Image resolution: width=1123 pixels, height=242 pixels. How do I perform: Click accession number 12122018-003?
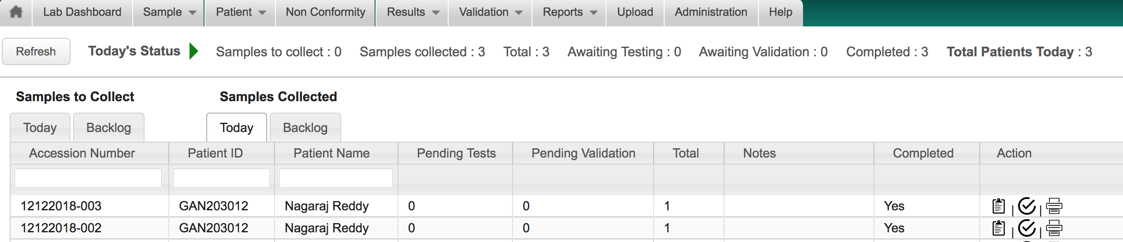click(61, 206)
